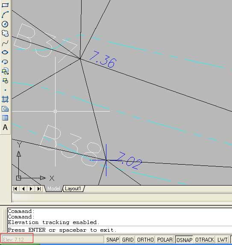
Task: Open the Hatch tool
Action: pyautogui.click(x=5, y=99)
